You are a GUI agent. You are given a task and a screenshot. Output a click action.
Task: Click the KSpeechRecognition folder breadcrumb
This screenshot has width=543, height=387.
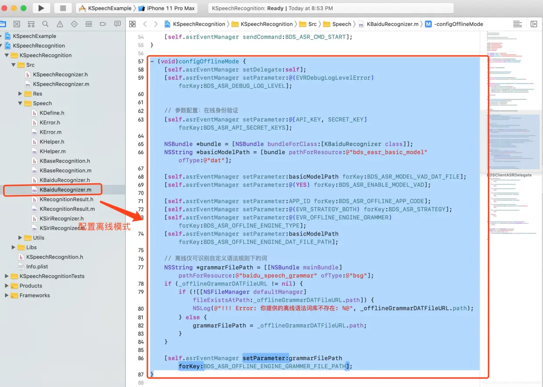262,24
